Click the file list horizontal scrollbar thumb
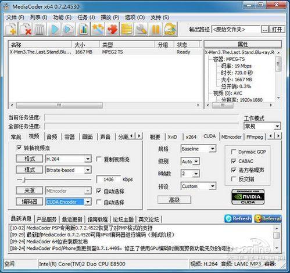Viewport: 290px width, 273px height. (59, 105)
